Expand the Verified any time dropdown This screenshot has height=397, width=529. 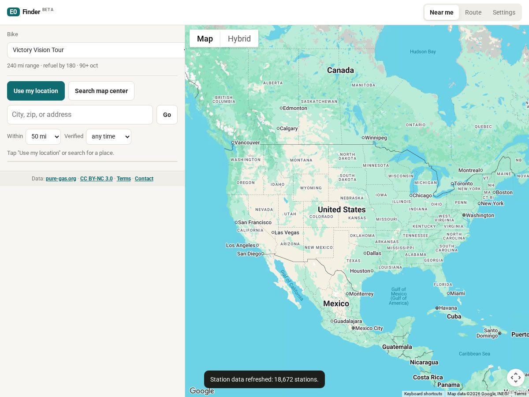(108, 137)
